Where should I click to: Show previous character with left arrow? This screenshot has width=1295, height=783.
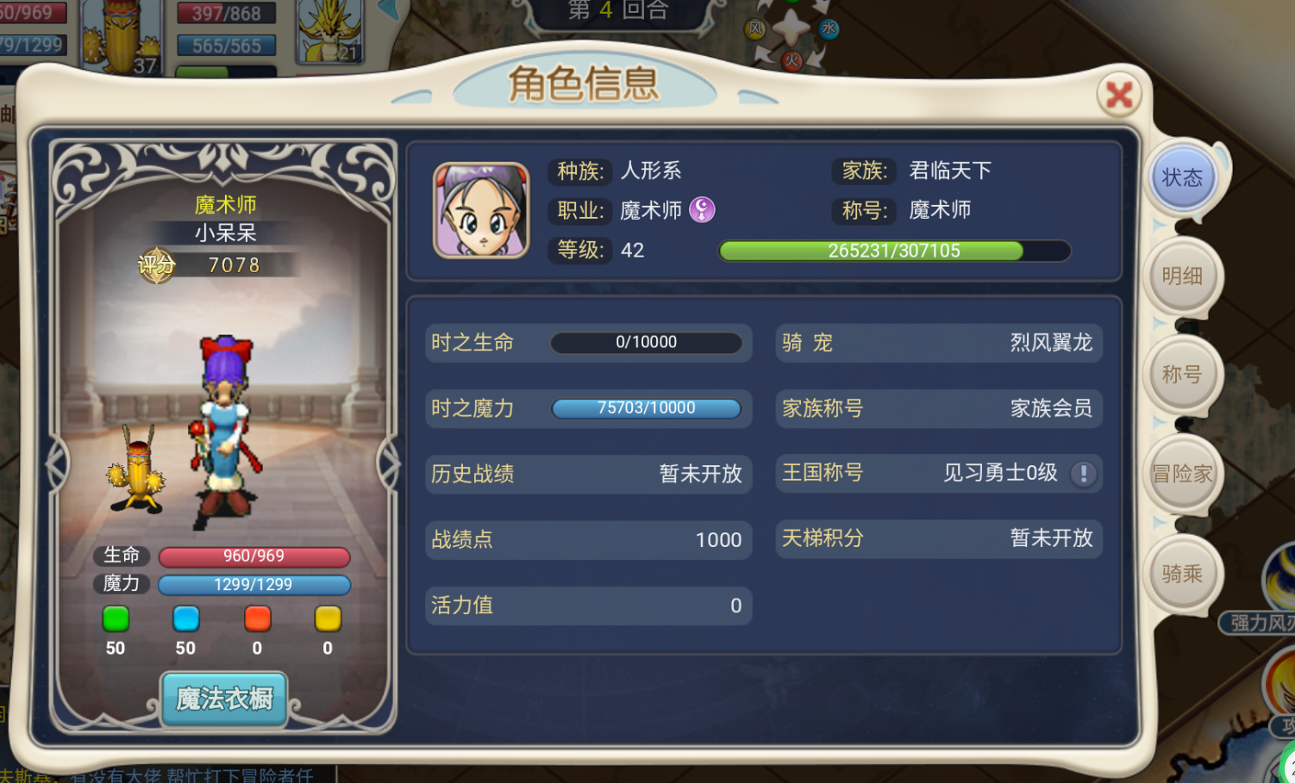(57, 463)
